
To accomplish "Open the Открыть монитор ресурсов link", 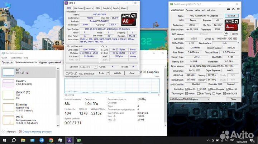I will point(37,132).
